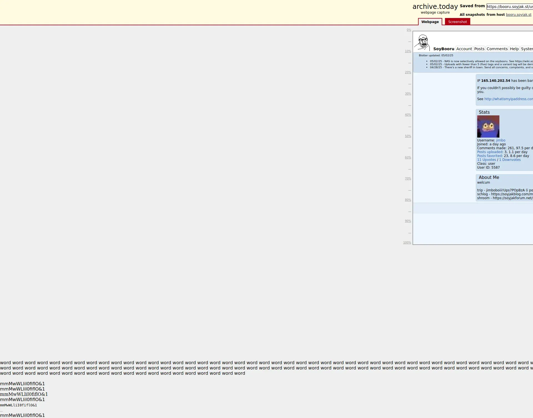Open the jimbo username link
Viewport: 533px width, 418px height.
point(501,140)
